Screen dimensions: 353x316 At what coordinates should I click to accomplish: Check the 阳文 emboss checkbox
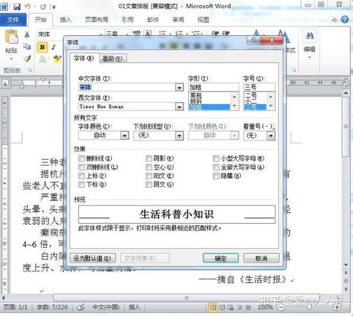[x=148, y=176]
